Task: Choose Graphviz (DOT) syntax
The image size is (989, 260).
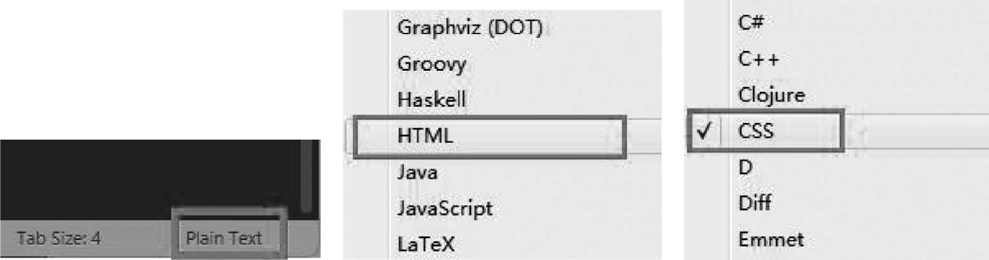Action: click(x=469, y=28)
